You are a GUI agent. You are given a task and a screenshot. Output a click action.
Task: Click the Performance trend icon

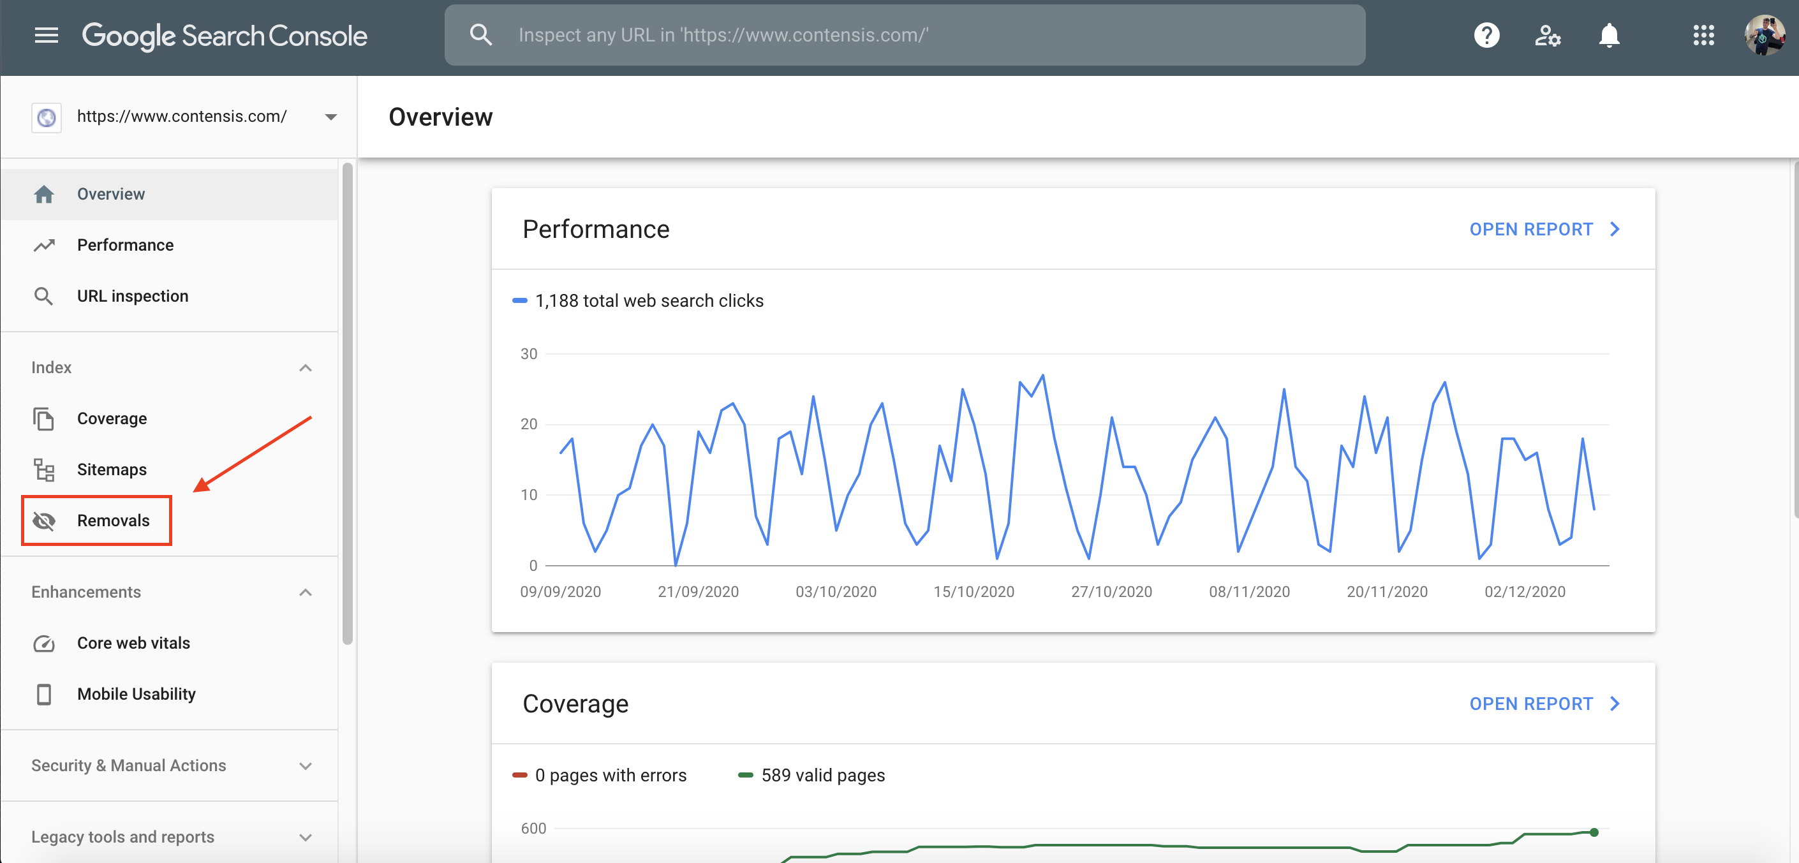pos(44,245)
